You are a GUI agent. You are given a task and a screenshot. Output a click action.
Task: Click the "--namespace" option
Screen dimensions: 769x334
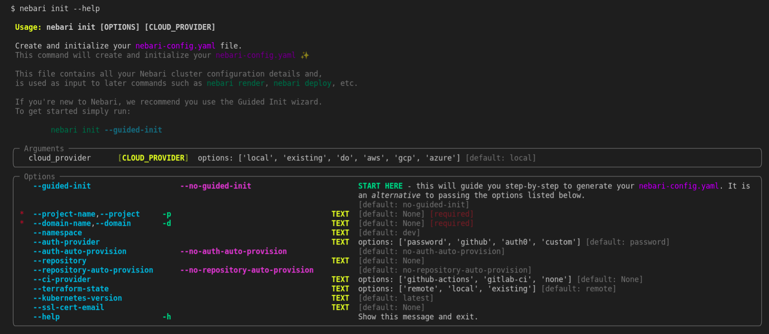[x=58, y=233]
